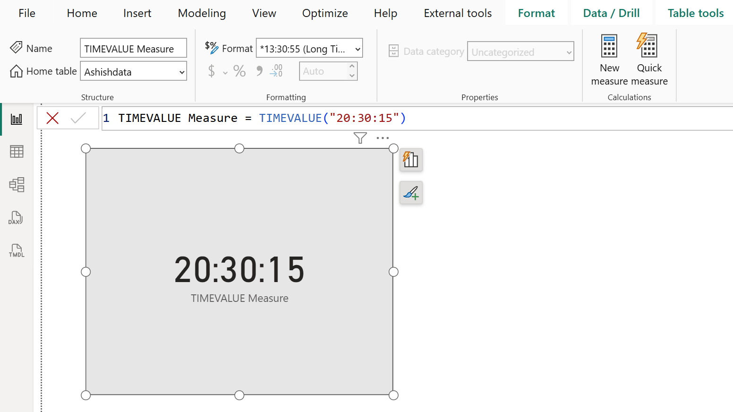This screenshot has width=733, height=412.
Task: Open the DAX query view
Action: coord(16,218)
